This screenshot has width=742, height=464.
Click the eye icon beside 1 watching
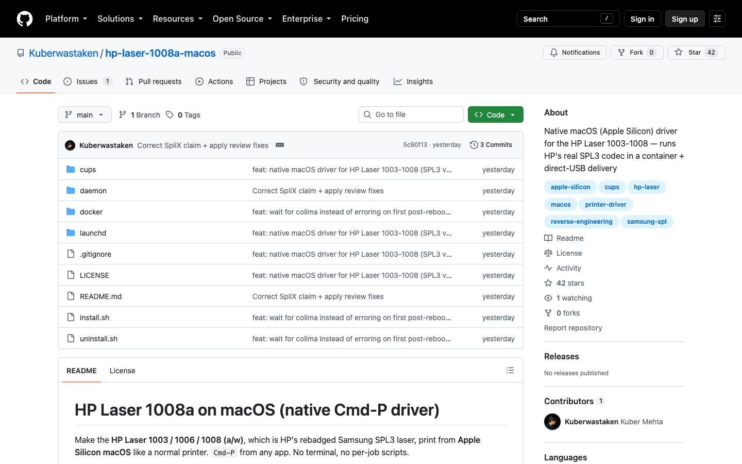pos(548,298)
